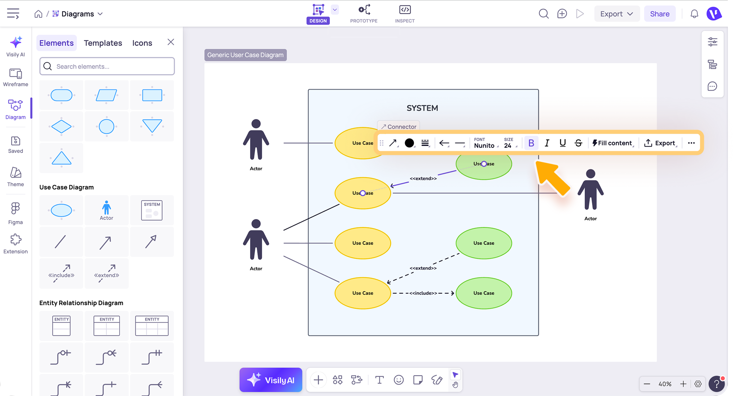The height and width of the screenshot is (396, 744).
Task: Open the Diagram panel
Action: [15, 109]
